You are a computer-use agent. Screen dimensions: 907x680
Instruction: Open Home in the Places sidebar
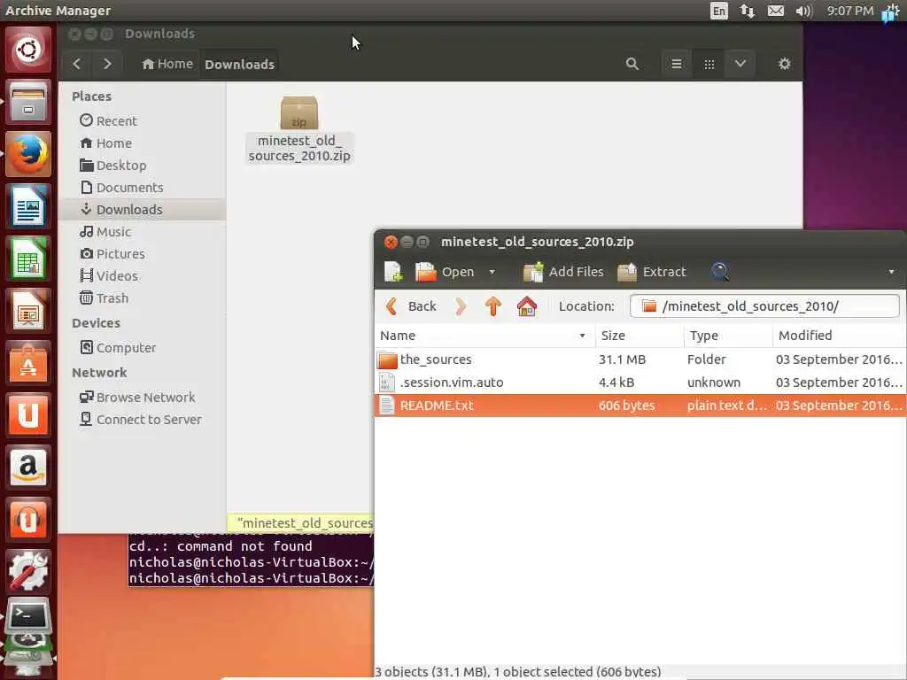(x=142, y=143)
